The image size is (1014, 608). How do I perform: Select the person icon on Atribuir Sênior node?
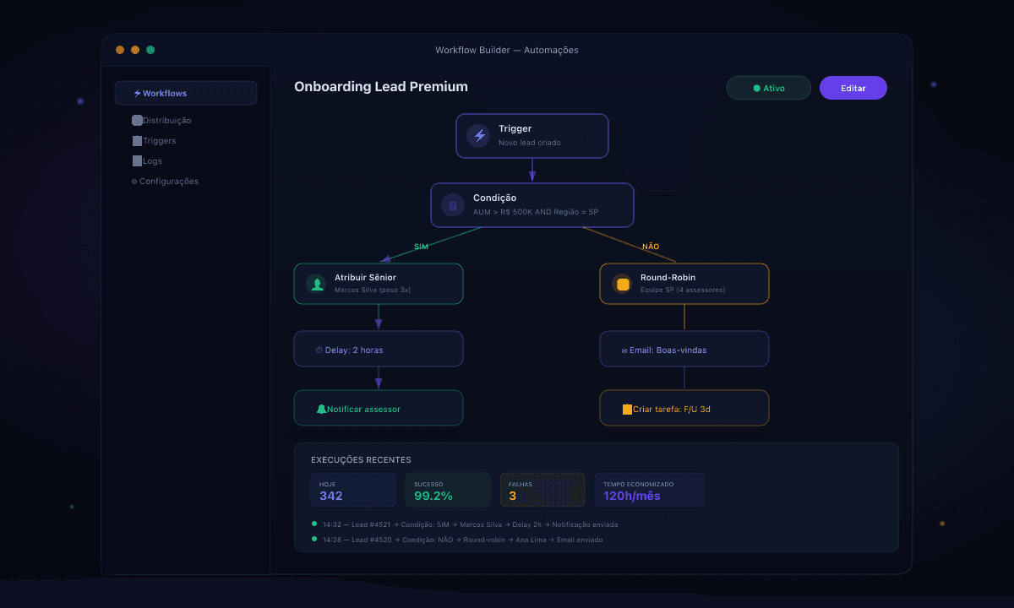[316, 284]
